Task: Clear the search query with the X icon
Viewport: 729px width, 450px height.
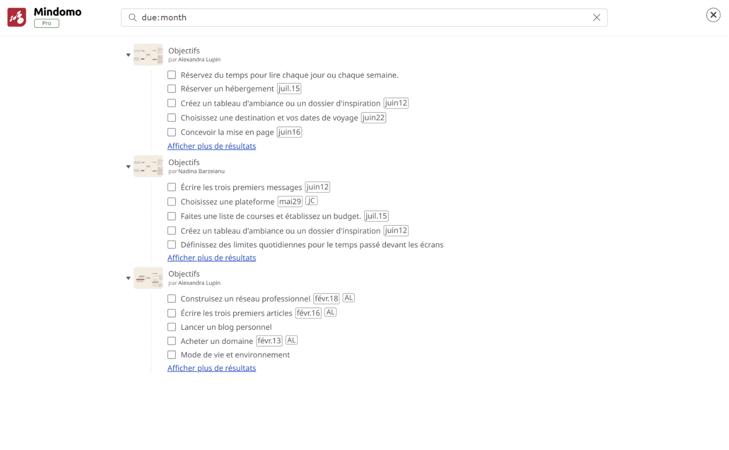Action: 597,17
